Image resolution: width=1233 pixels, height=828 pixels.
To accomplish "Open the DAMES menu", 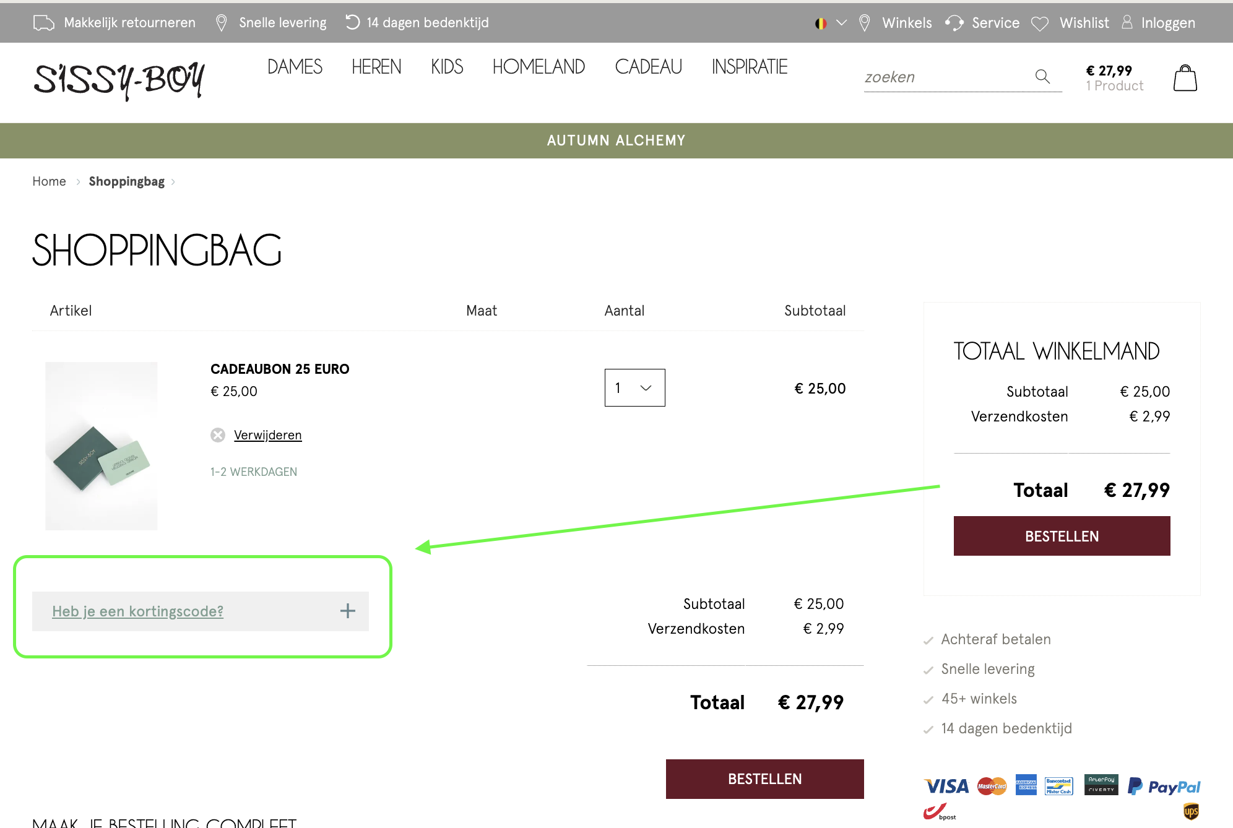I will (x=295, y=67).
